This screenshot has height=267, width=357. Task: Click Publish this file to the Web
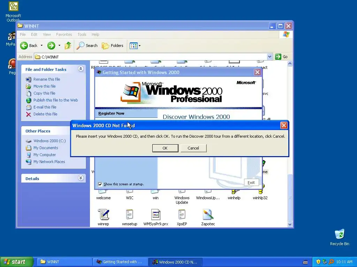(x=55, y=100)
